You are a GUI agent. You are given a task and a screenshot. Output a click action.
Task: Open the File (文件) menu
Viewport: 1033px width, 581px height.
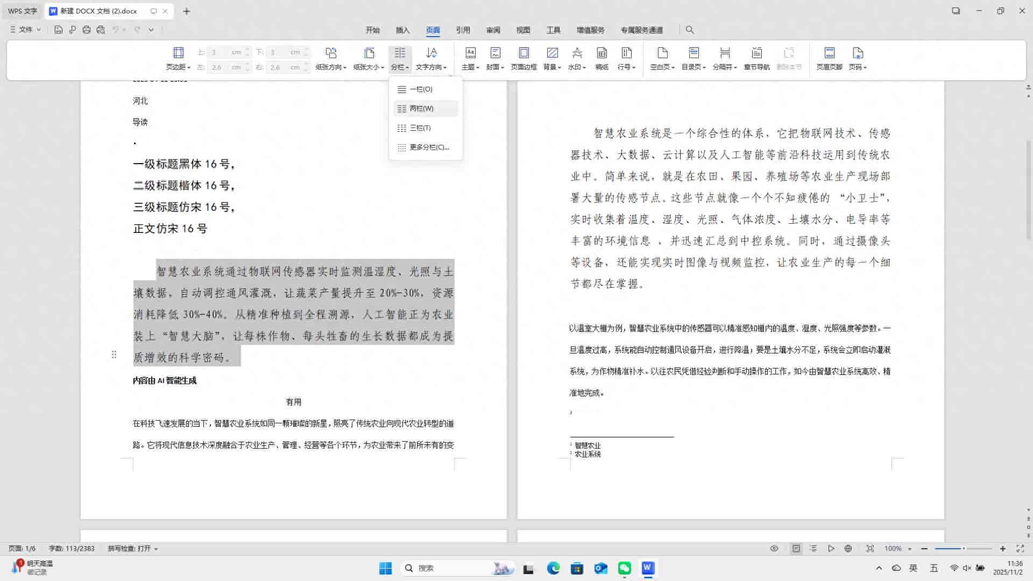(25, 30)
